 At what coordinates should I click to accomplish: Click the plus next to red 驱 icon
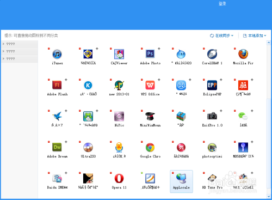[x=252, y=80]
